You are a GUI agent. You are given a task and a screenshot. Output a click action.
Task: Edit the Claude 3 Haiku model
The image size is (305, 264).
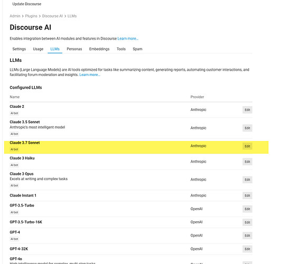(247, 162)
